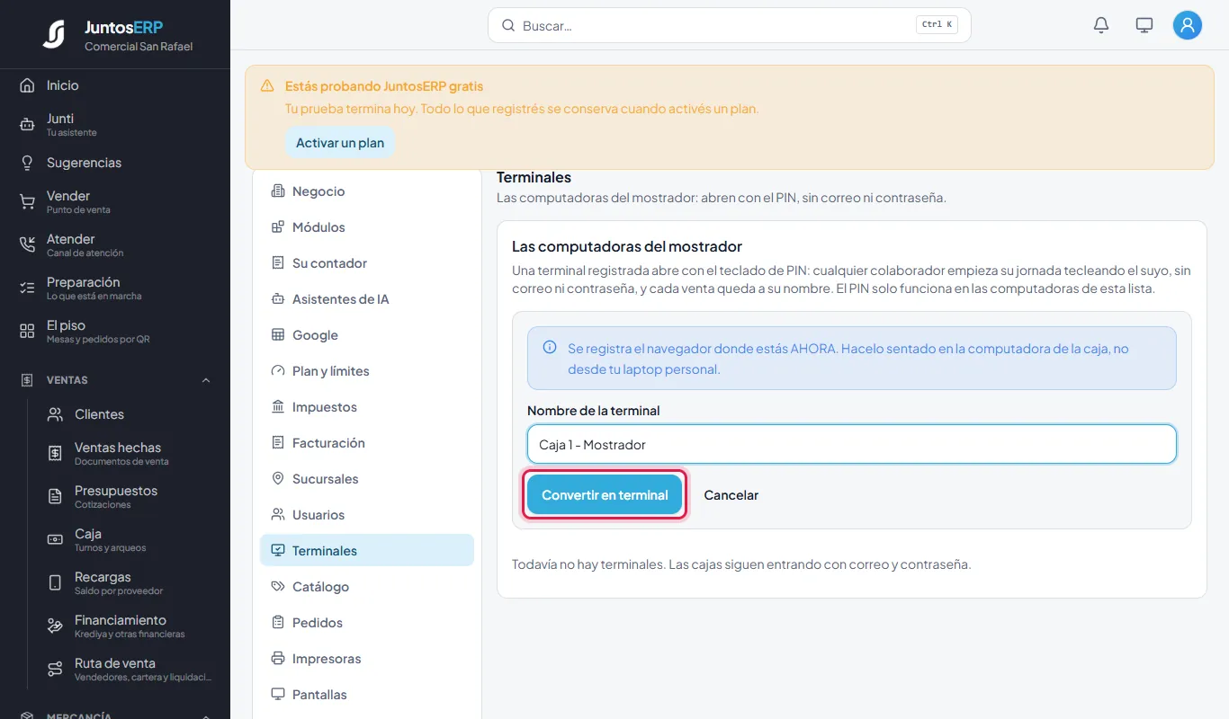Image resolution: width=1229 pixels, height=719 pixels.
Task: Select Sucursales in settings menu
Action: [367, 479]
